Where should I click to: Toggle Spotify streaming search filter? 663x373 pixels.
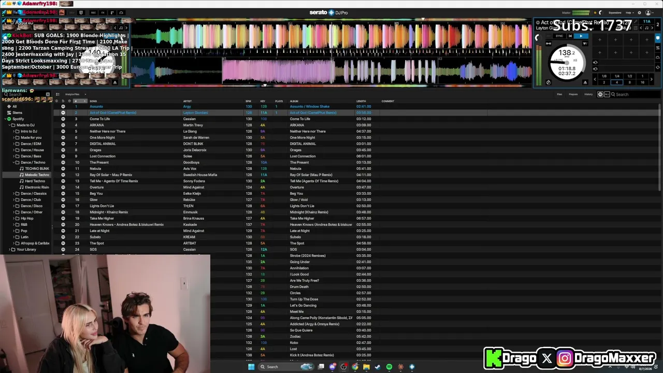(600, 94)
